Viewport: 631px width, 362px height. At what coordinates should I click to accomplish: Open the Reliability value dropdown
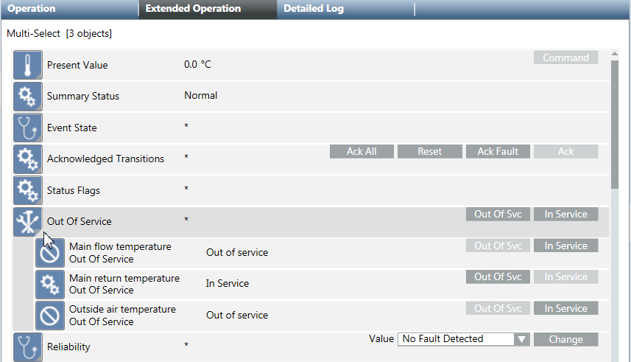(x=521, y=339)
